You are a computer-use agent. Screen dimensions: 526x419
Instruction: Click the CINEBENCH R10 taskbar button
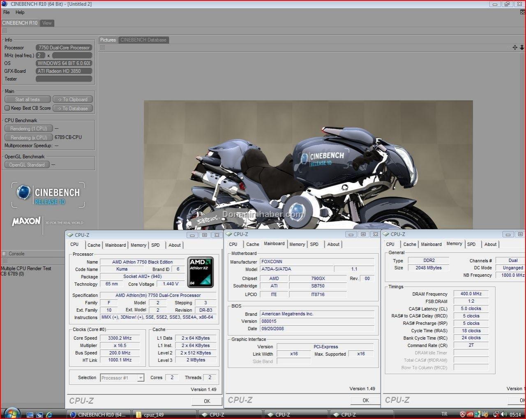pos(98,414)
